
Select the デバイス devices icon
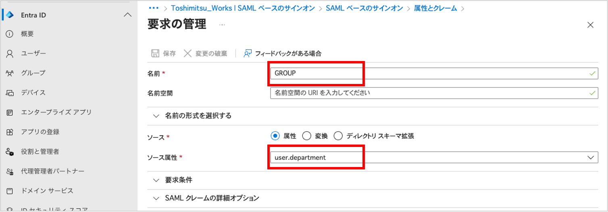coord(10,93)
